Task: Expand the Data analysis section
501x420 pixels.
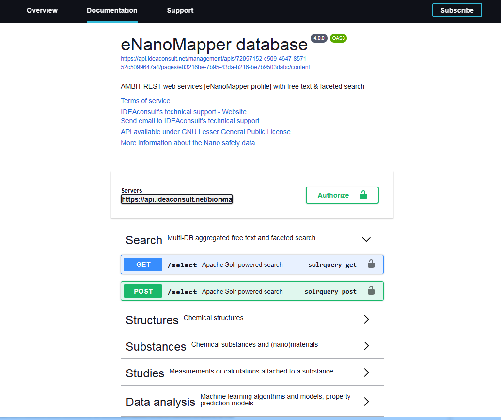Action: click(366, 402)
